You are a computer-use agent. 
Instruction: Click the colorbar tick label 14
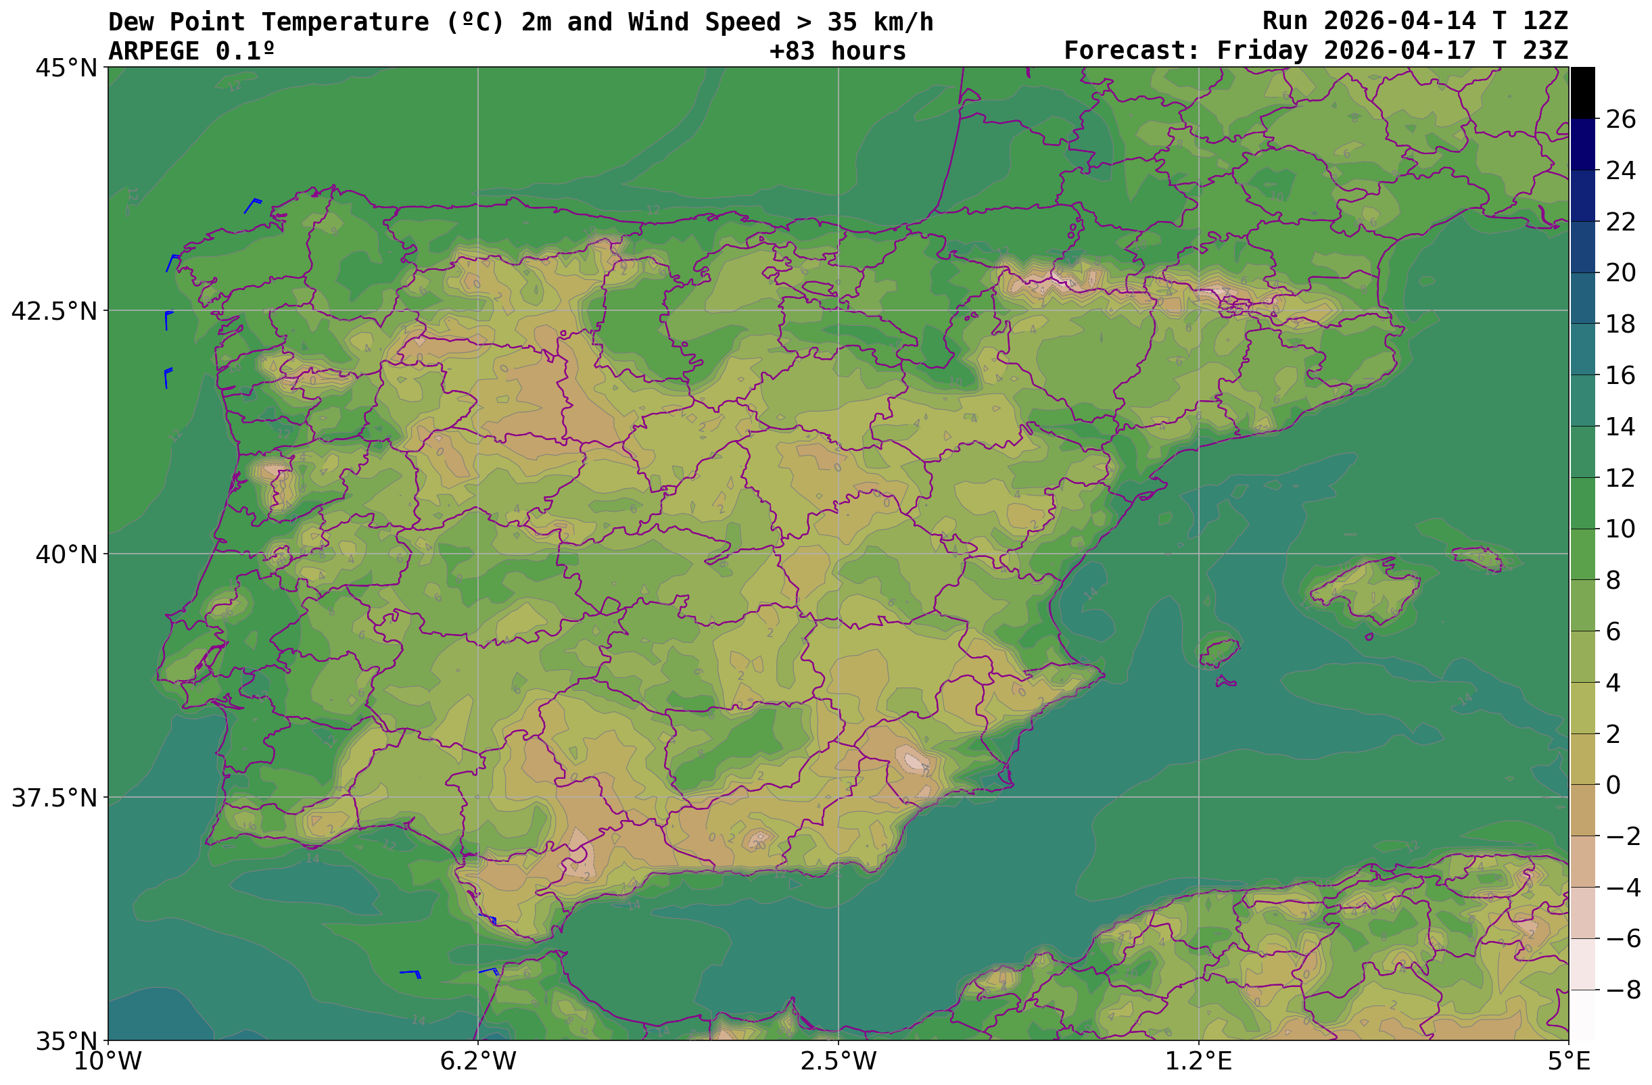pyautogui.click(x=1620, y=427)
